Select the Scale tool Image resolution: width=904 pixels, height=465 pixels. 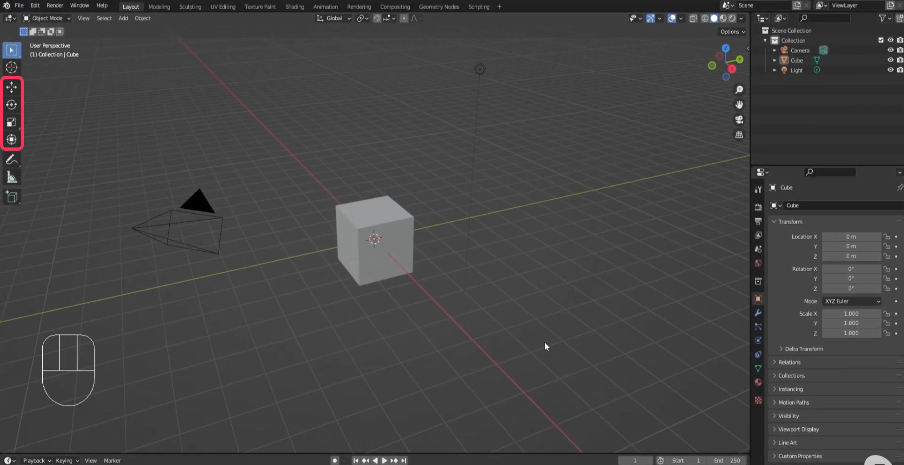tap(12, 122)
